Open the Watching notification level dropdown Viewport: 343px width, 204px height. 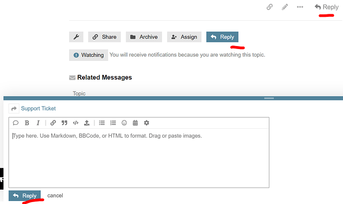88,55
